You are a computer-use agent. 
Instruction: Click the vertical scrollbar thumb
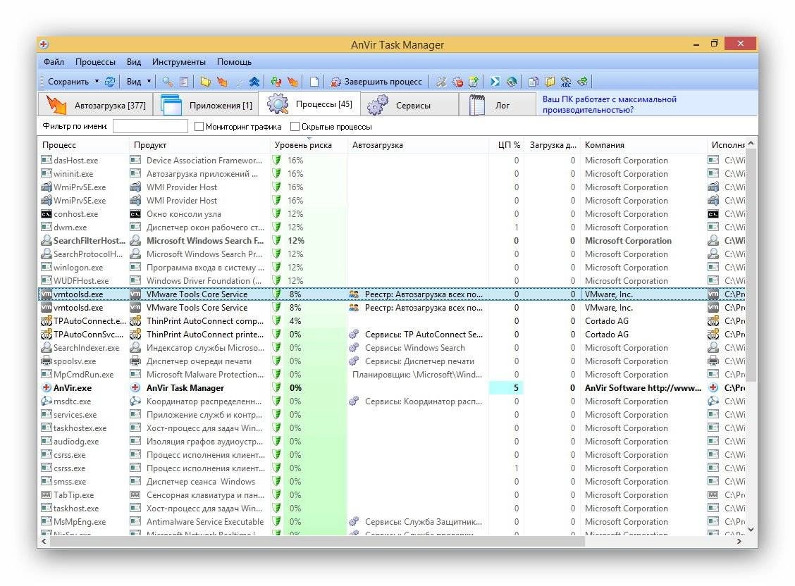point(751,266)
